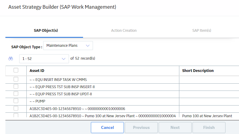Screen dimensions: 239x134
Task: Check the row ending in 000000000010000006
Action: [x=16, y=108]
